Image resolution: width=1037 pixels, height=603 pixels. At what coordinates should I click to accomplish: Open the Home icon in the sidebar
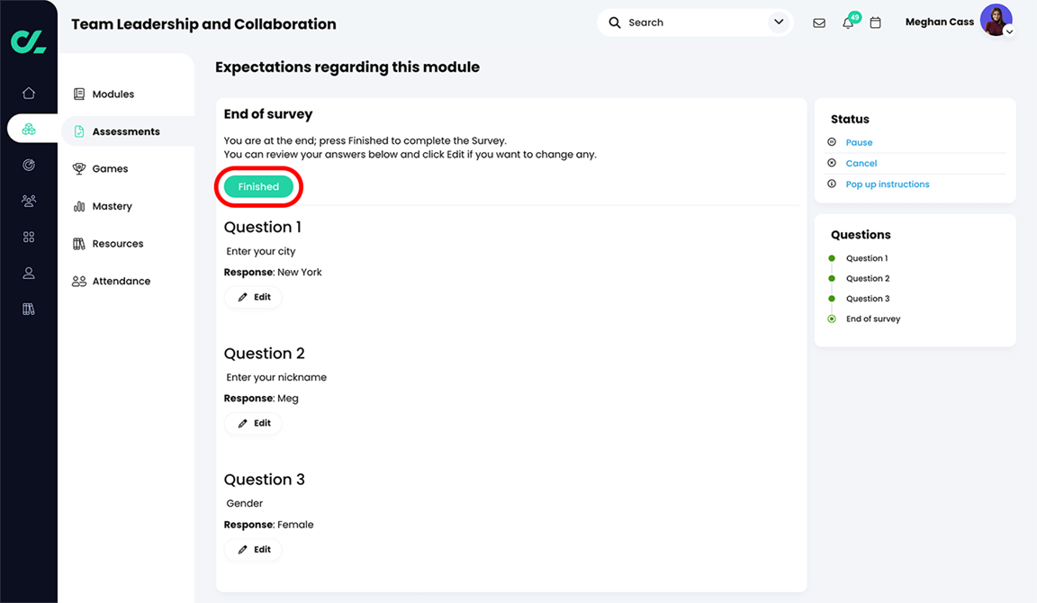(28, 93)
